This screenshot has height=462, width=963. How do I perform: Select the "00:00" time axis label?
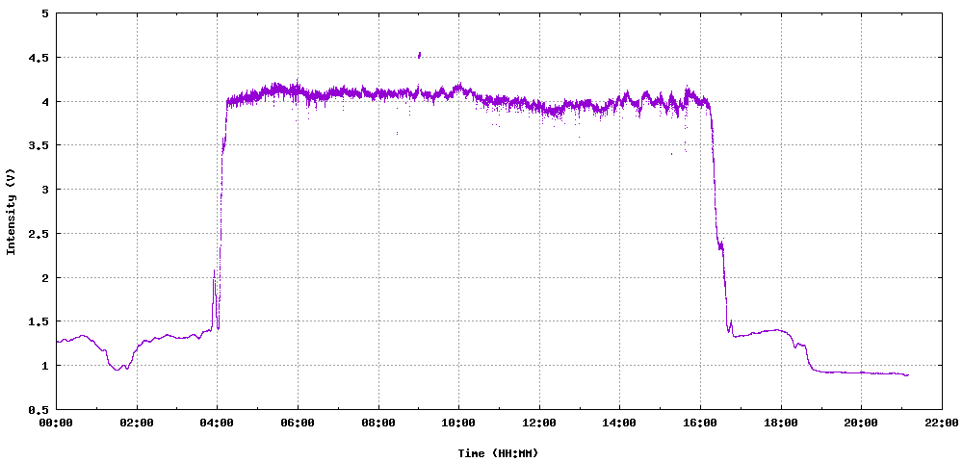point(57,423)
